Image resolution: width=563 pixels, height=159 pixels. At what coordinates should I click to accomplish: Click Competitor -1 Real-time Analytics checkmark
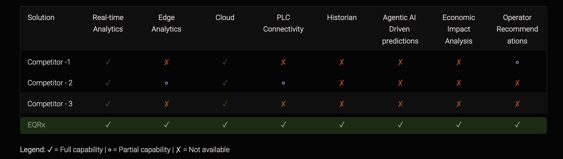point(108,62)
